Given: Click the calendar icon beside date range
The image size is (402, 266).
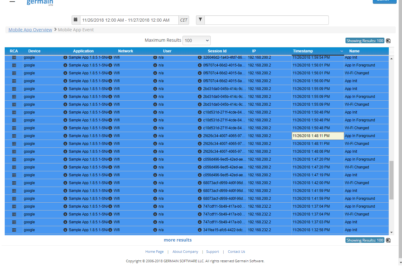Looking at the screenshot, I should [76, 20].
